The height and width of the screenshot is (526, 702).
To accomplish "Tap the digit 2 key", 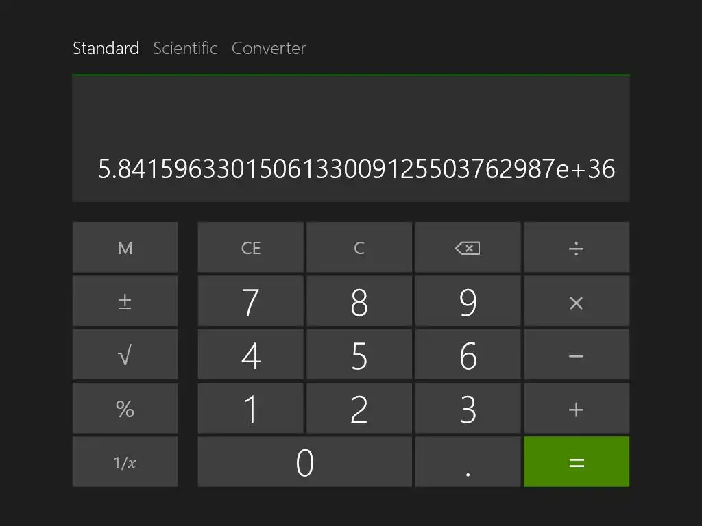I will coord(359,408).
